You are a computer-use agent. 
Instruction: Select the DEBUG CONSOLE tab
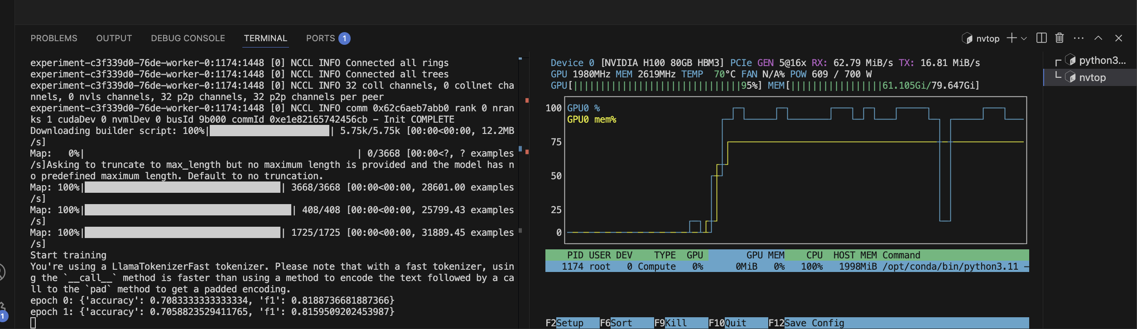188,38
